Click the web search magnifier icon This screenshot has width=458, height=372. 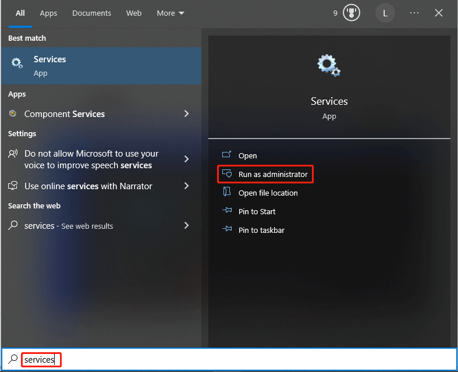[x=13, y=225]
